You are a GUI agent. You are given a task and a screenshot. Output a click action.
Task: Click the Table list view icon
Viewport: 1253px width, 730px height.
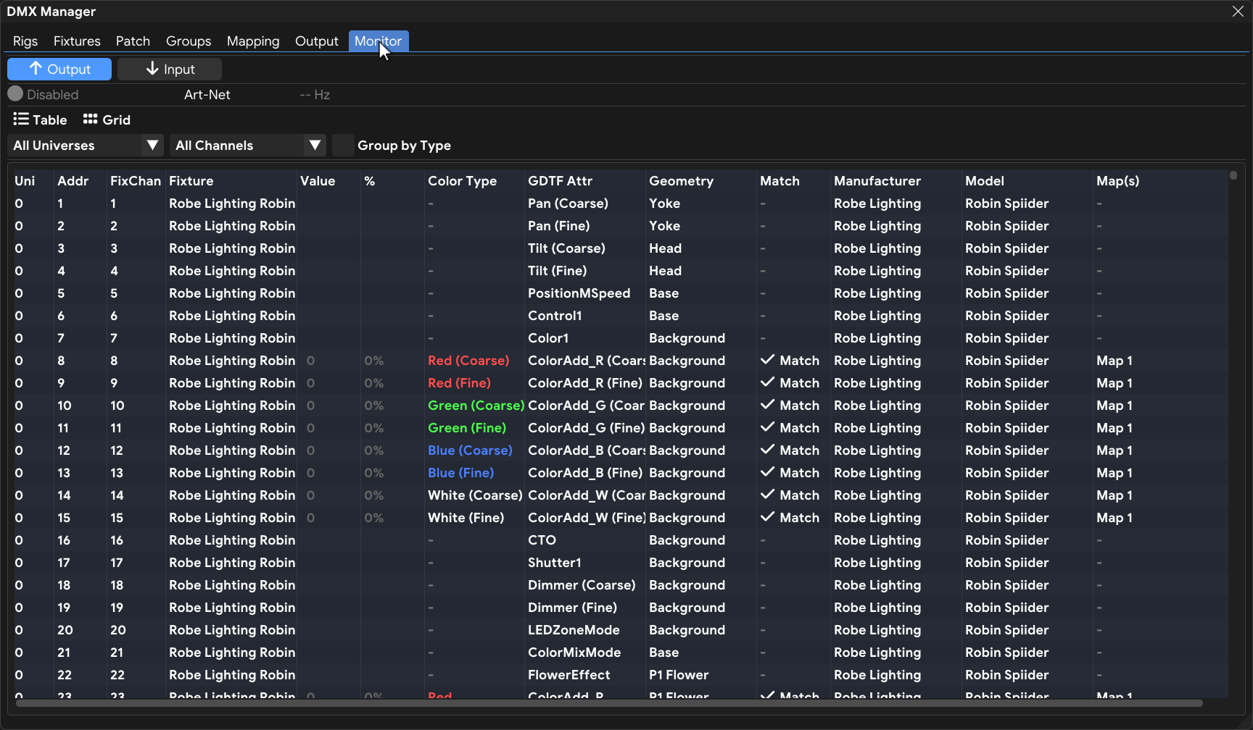21,119
